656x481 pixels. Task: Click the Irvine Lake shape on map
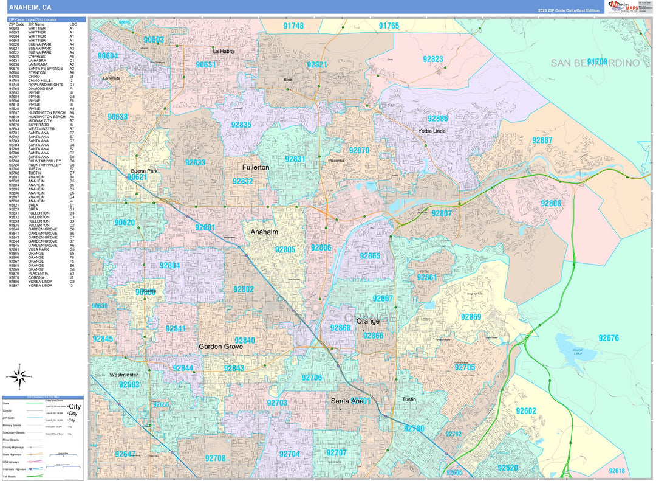click(573, 349)
